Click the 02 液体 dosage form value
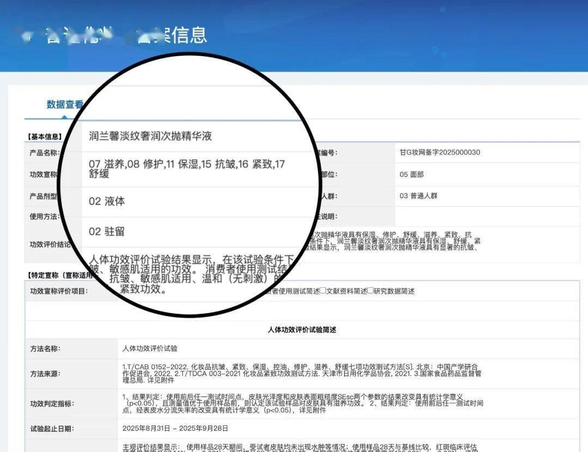Image resolution: width=588 pixels, height=452 pixels. (x=107, y=201)
